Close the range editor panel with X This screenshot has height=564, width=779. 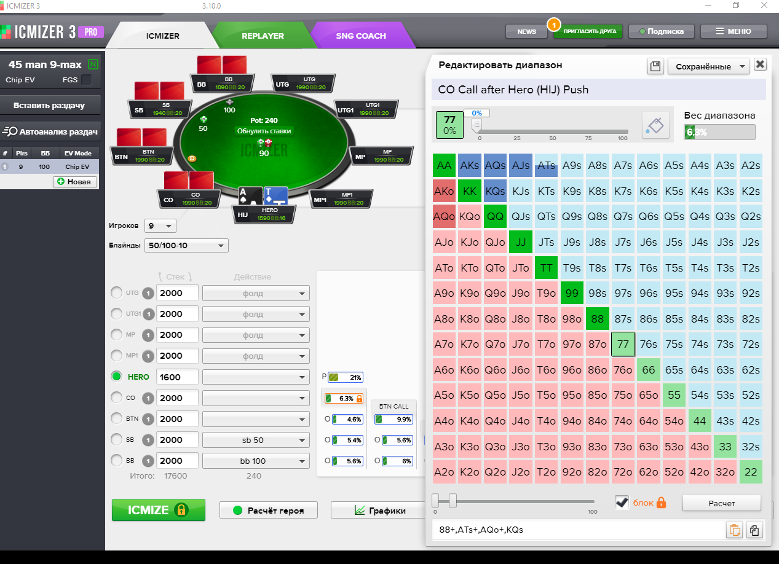pos(760,65)
